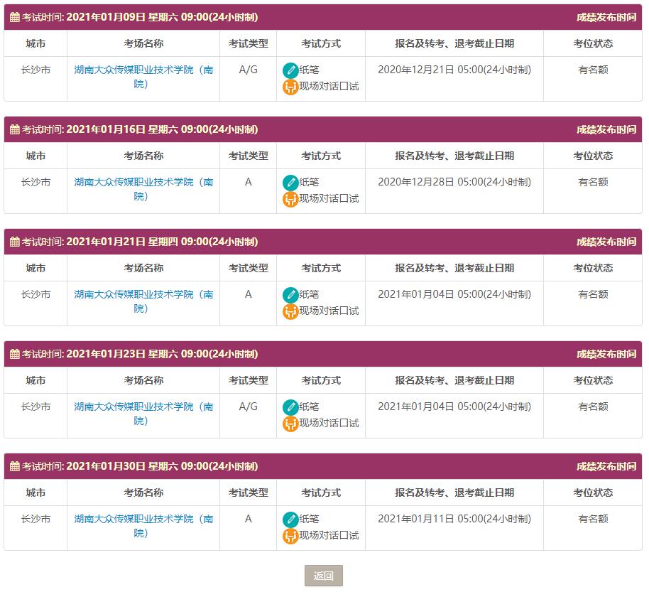Open test center link for January 16 exam

click(x=143, y=189)
